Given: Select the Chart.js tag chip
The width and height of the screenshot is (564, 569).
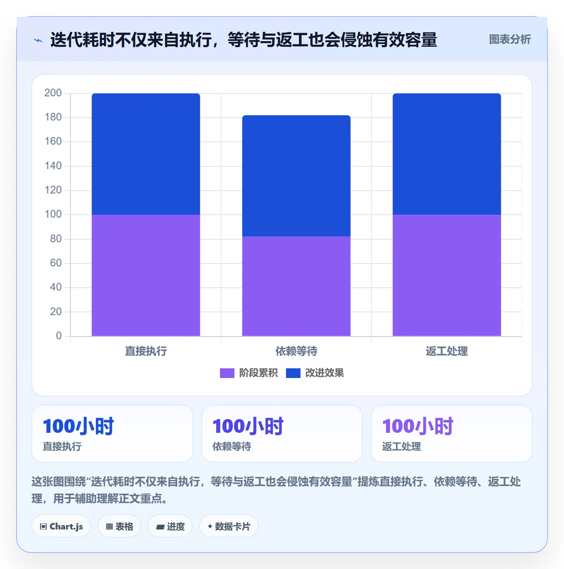Looking at the screenshot, I should 61,526.
